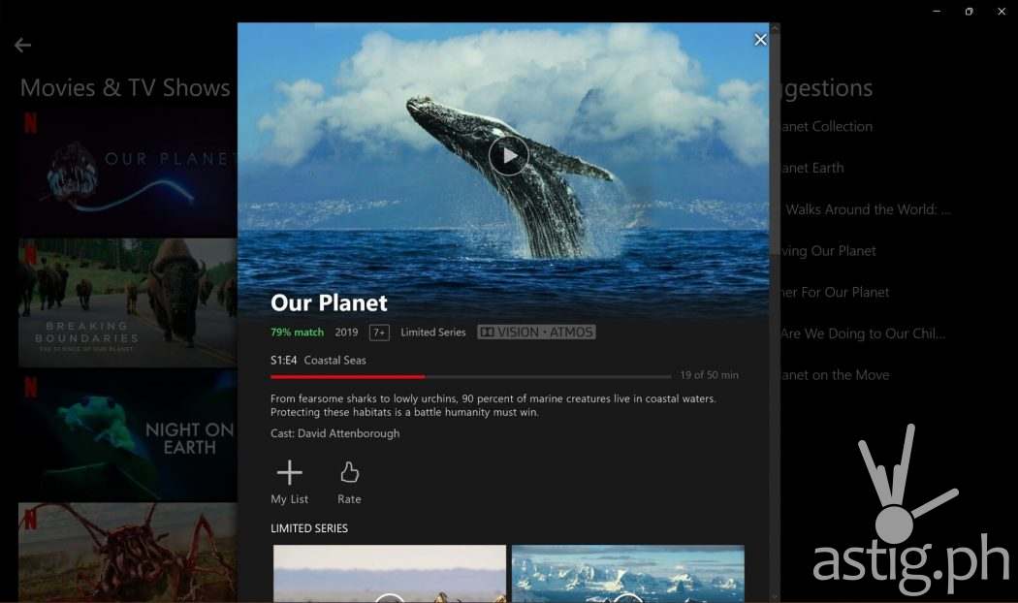
Task: Click the dialog's vertical scrollbar
Action: (x=775, y=311)
